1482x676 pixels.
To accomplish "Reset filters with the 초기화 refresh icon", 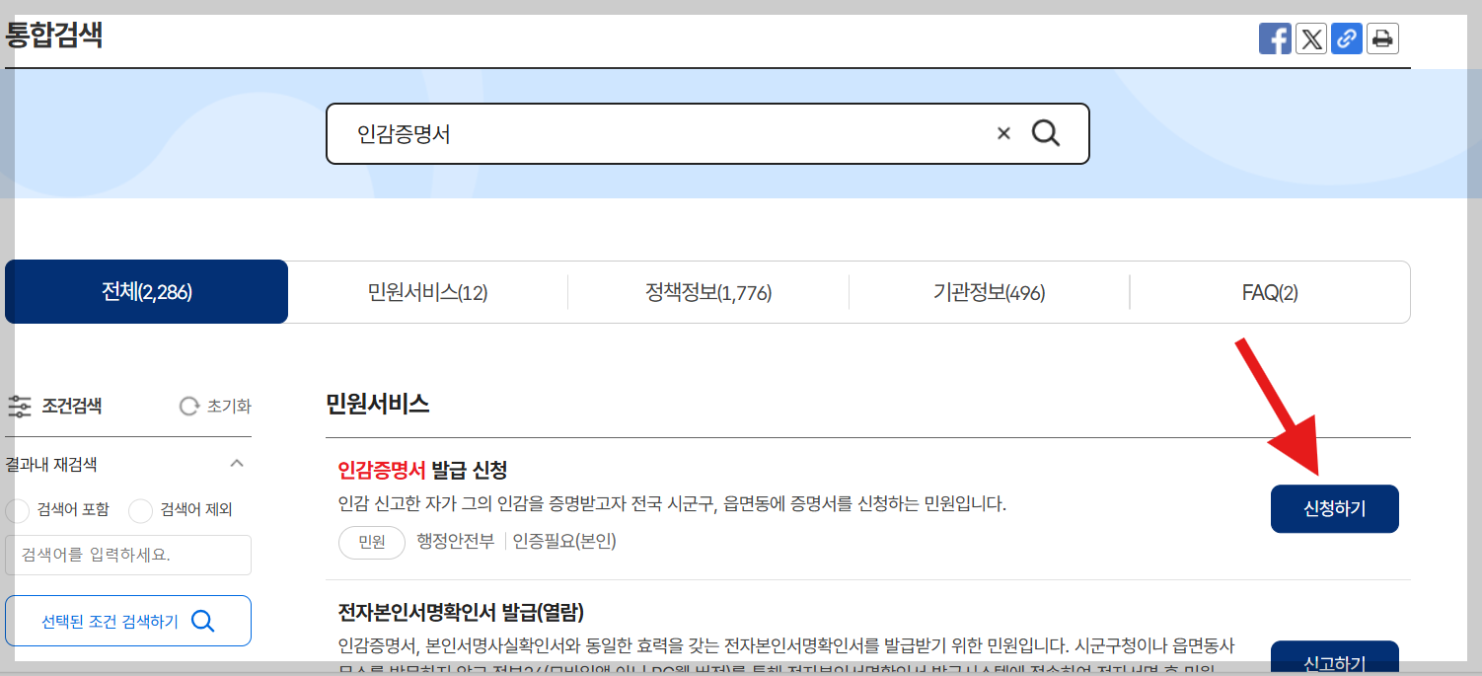I will pos(188,406).
